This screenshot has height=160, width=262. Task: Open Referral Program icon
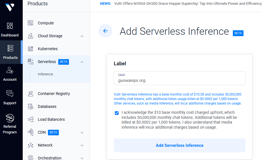coord(10,118)
